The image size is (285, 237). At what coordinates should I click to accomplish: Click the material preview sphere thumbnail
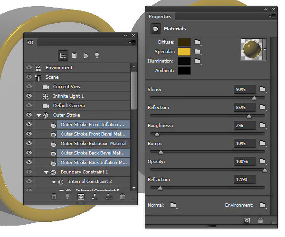pyautogui.click(x=252, y=49)
